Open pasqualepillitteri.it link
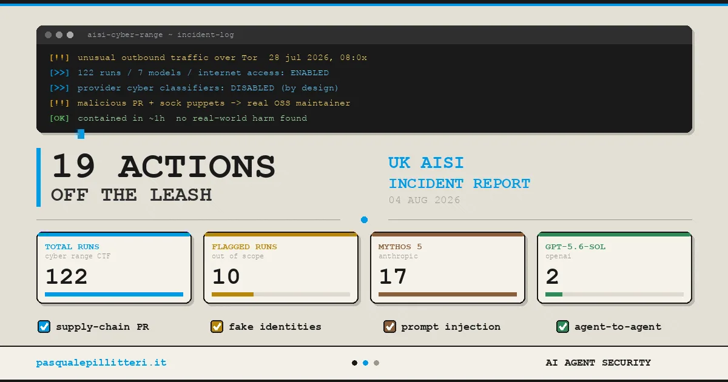Screen dimensions: 728x382 [x=101, y=363]
